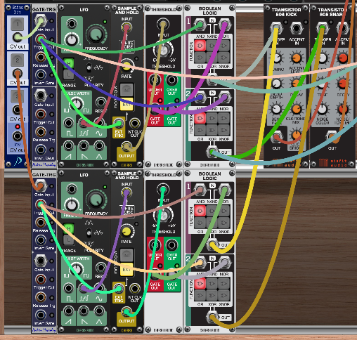This screenshot has height=340, width=357.
Task: Select XOR gate in section 1 of upper Boolean Logic
Action: coord(212,58)
